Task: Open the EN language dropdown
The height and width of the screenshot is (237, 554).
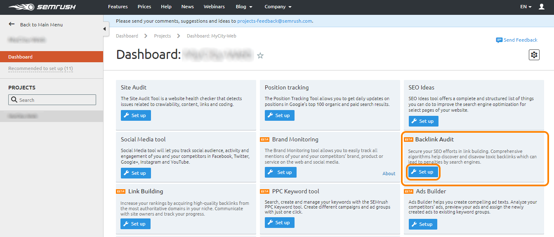Action: 526,7
